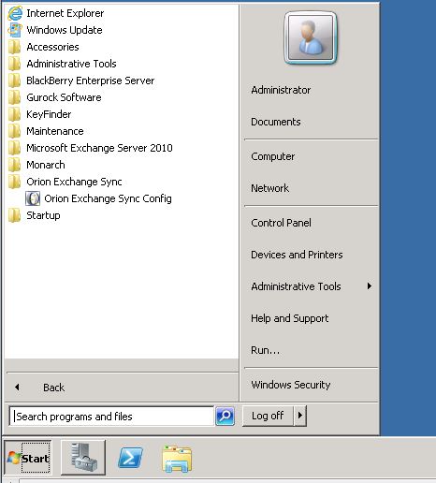Collapse the Orion Exchange Sync folder

click(x=65, y=182)
